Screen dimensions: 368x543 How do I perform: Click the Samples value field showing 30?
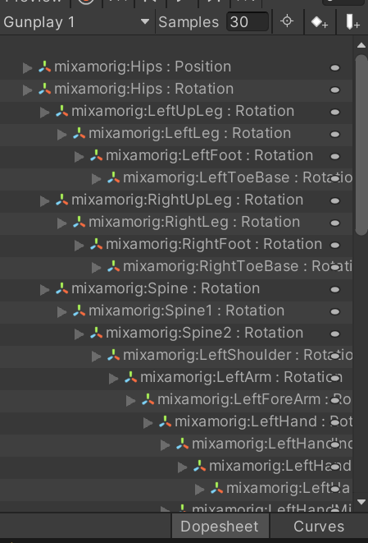248,22
